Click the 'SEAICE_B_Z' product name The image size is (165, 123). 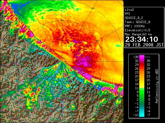point(134,18)
